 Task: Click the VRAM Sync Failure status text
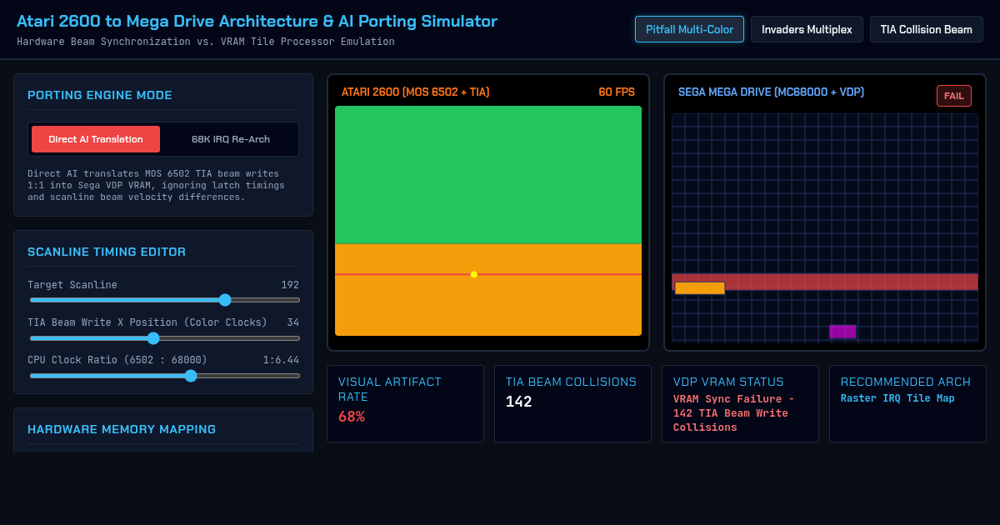pyautogui.click(x=734, y=413)
